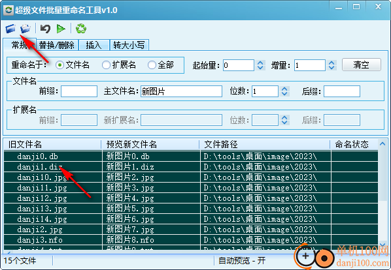Select the danji11.jpg row
Image resolution: width=391 pixels, height=270 pixels.
(191, 188)
